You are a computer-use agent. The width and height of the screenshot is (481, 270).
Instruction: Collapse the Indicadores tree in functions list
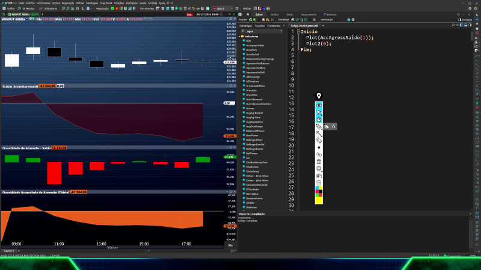240,36
